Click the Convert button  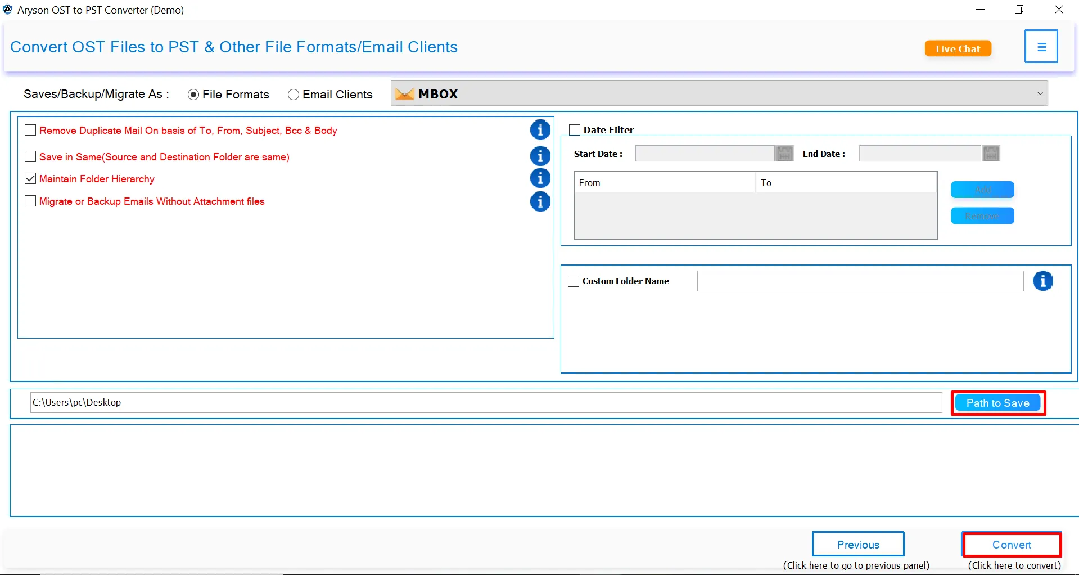(1012, 545)
